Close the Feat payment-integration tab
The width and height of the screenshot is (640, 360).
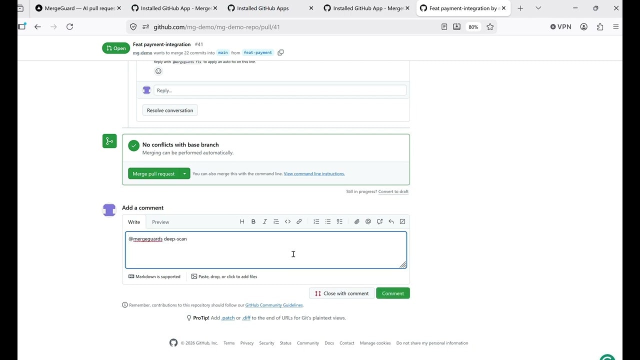[x=504, y=8]
